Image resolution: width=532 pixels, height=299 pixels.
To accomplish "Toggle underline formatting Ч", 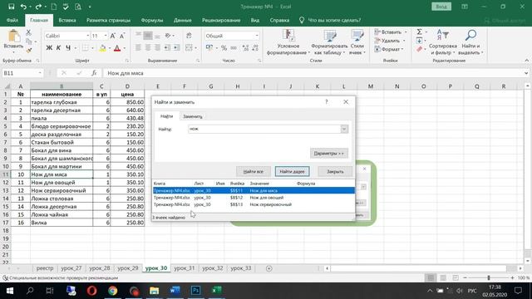I will click(68, 48).
